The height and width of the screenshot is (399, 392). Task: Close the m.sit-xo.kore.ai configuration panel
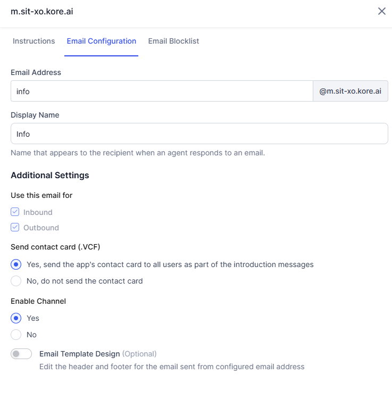(x=381, y=11)
